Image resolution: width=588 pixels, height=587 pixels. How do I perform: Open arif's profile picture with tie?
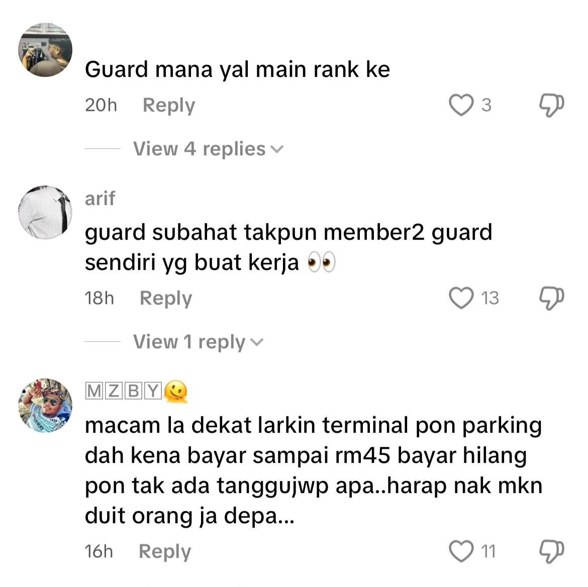[x=45, y=212]
